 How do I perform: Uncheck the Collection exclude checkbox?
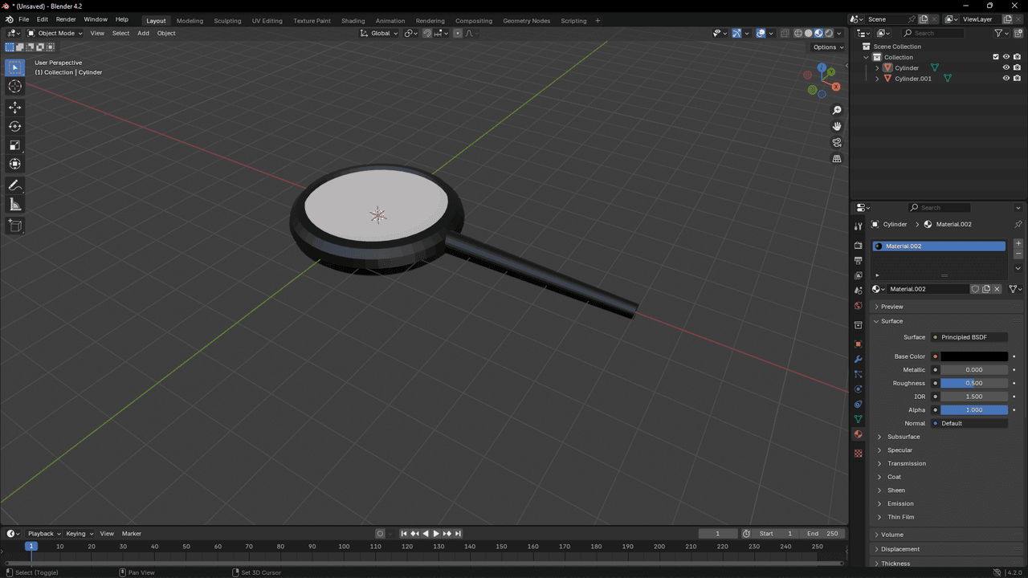pyautogui.click(x=996, y=57)
